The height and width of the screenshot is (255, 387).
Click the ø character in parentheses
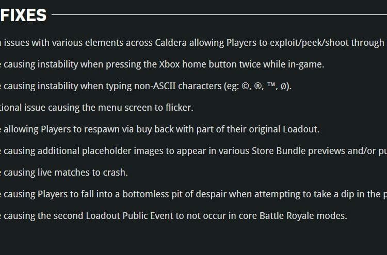284,87
